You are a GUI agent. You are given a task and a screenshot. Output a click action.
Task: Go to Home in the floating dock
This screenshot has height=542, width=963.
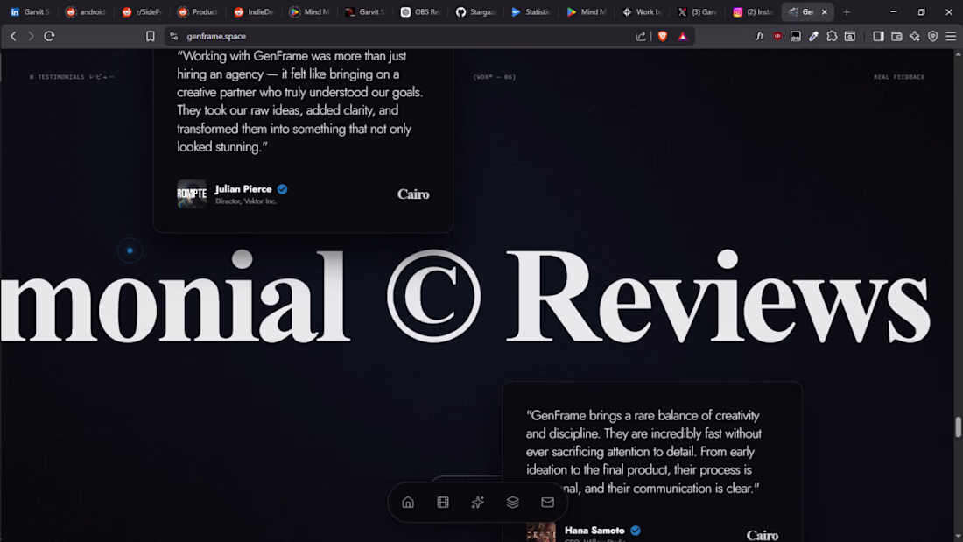tap(408, 503)
